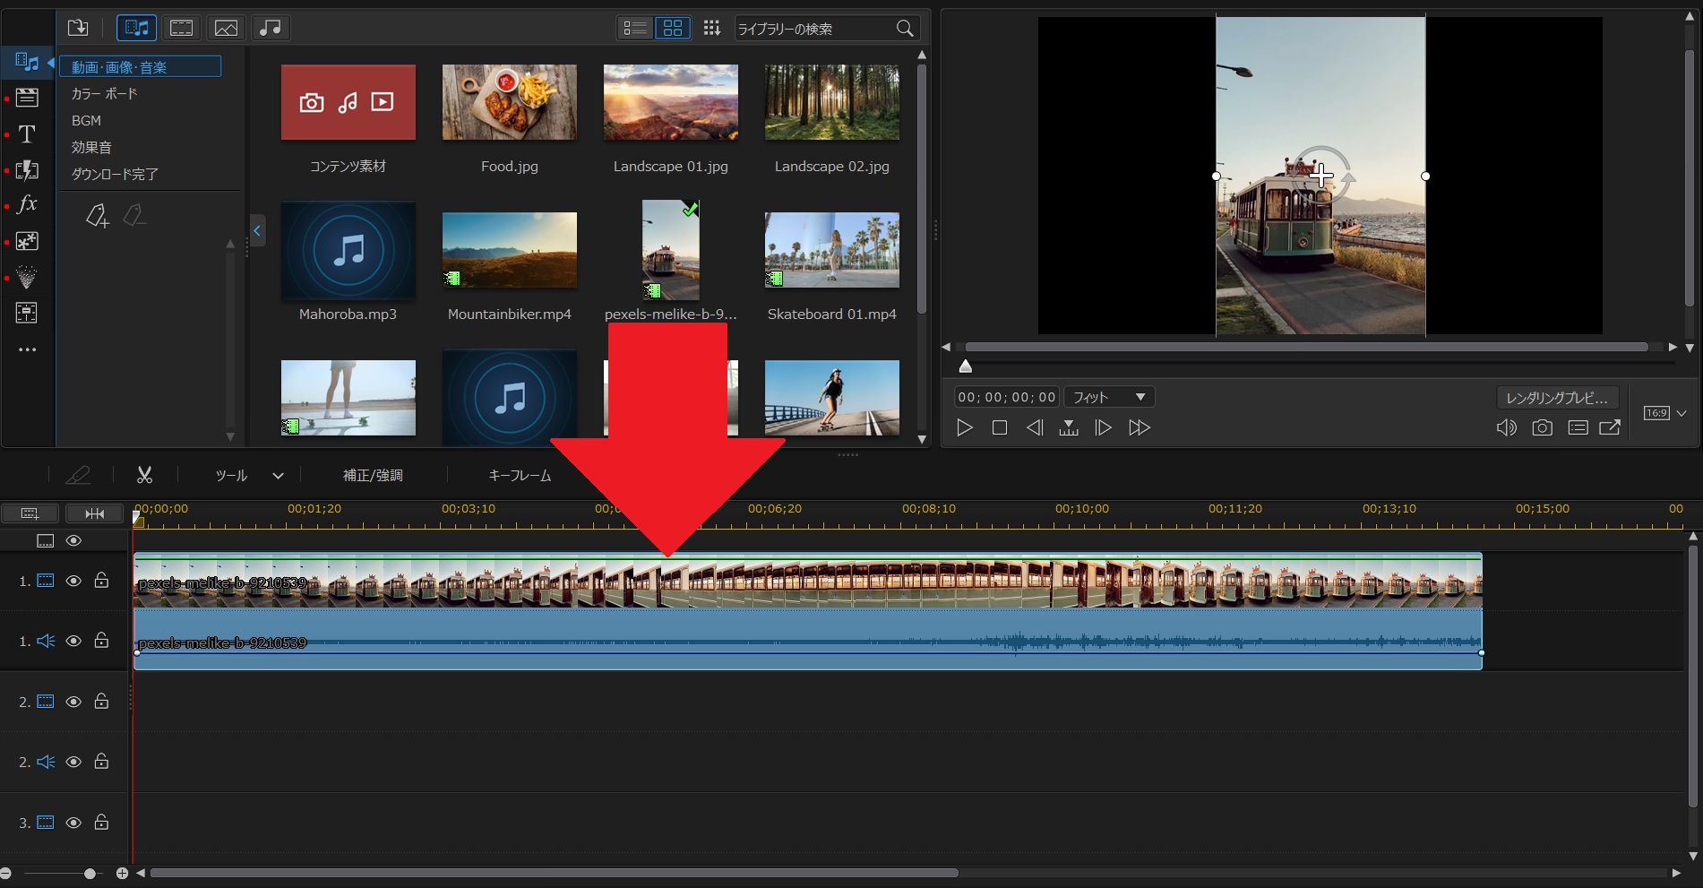Select BGM category

[x=86, y=120]
